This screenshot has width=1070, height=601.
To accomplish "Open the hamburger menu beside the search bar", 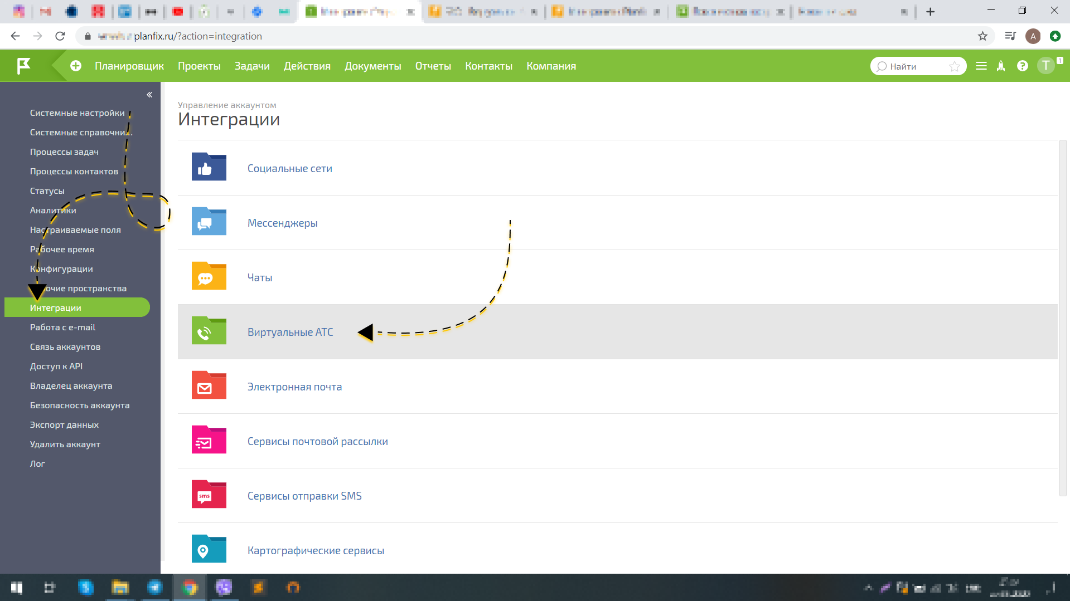I will tap(981, 65).
